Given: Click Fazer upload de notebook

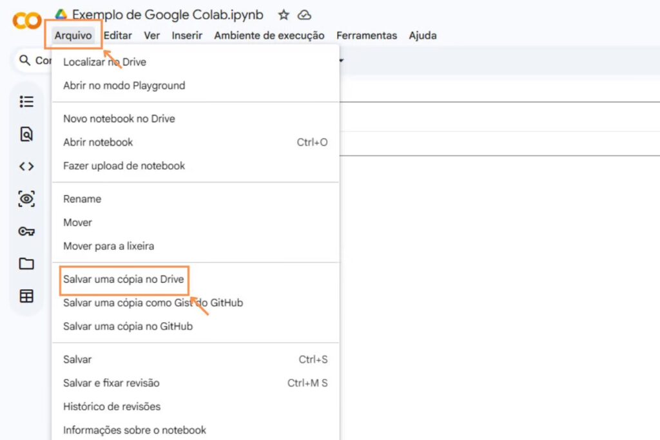Looking at the screenshot, I should click(x=124, y=166).
